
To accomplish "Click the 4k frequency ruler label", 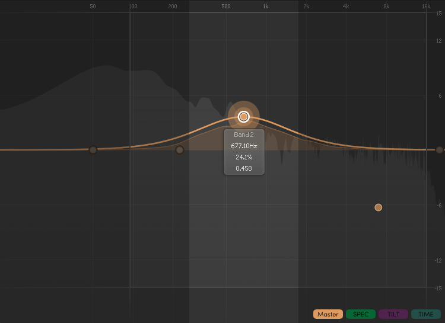I will point(346,6).
